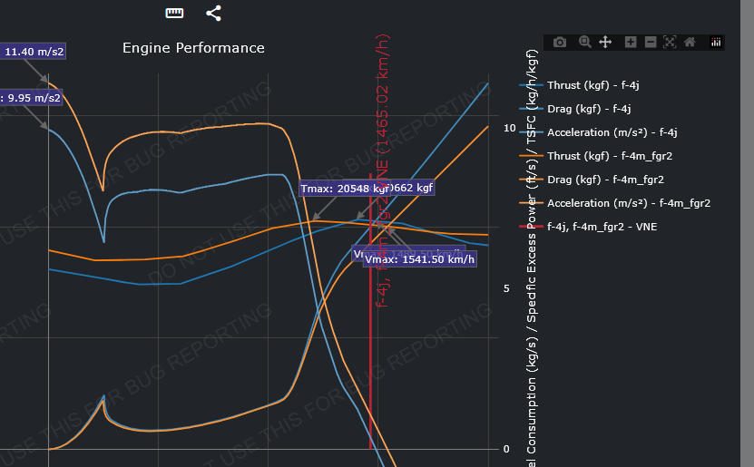The height and width of the screenshot is (467, 754).
Task: Hide the 'Drag (kgf) - f-4j' trace
Action: tap(588, 109)
